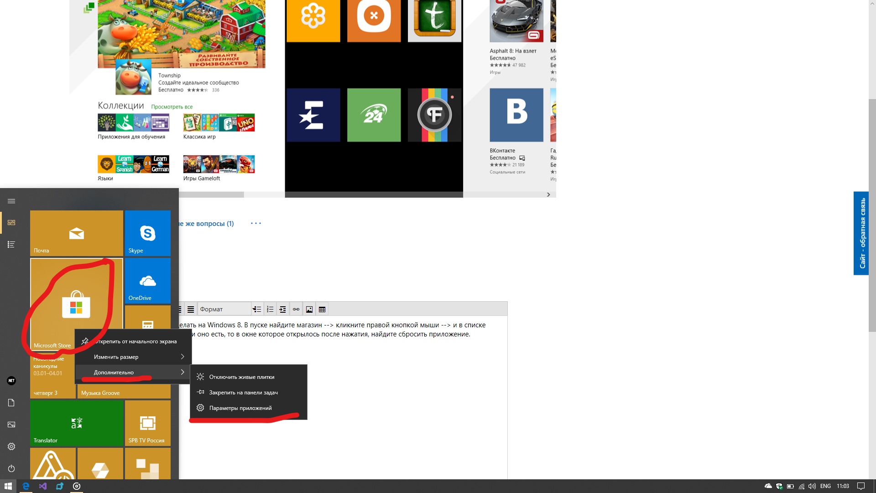Click the Power button in Start sidebar
The image size is (876, 493).
click(11, 468)
